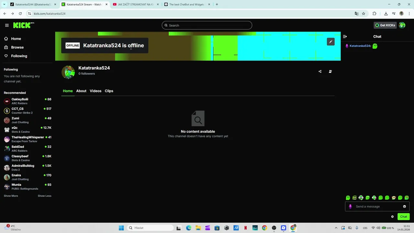Click the Kick search field
This screenshot has width=414, height=233.
(207, 25)
